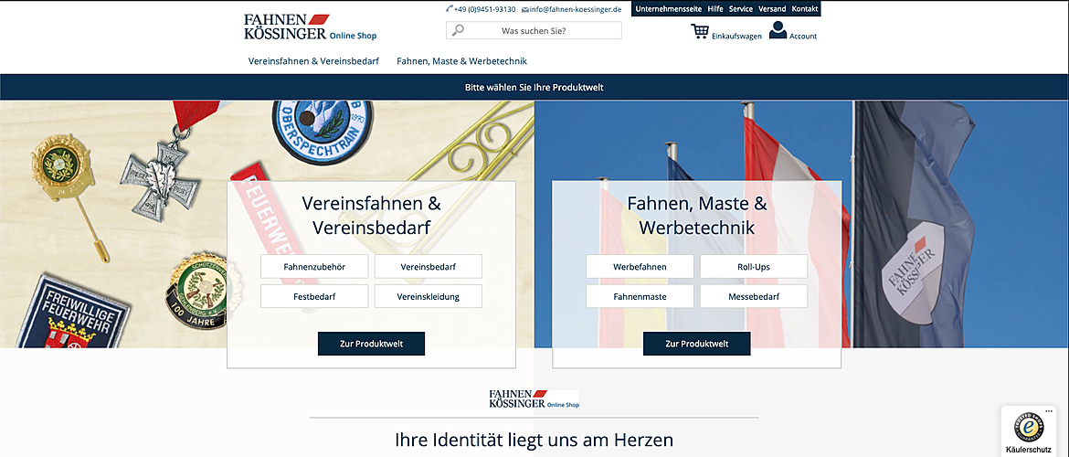
Task: Select the Werbefahnen button
Action: tap(640, 267)
